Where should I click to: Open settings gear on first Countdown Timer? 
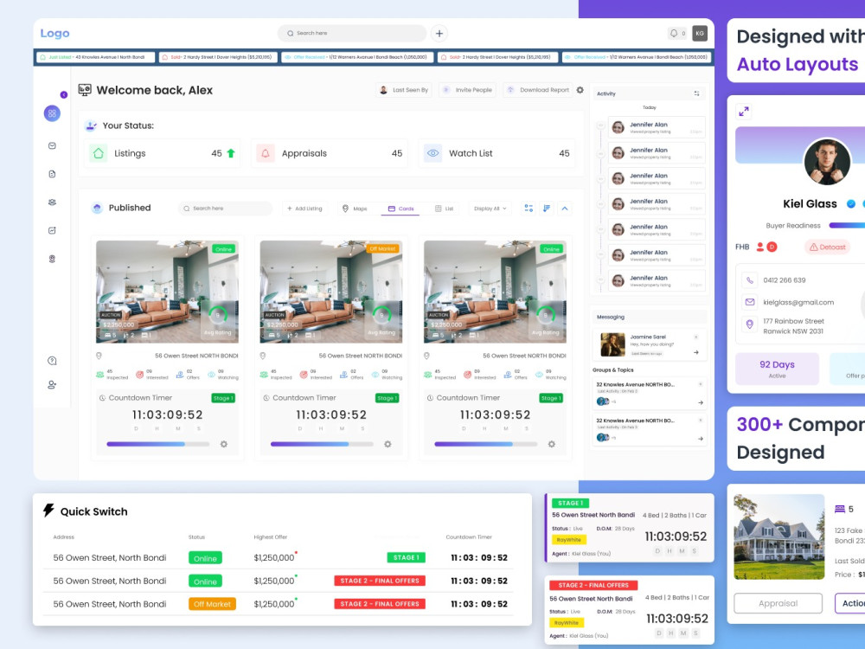(225, 444)
